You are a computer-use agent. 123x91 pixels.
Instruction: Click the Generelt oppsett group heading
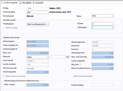(x=9, y=20)
